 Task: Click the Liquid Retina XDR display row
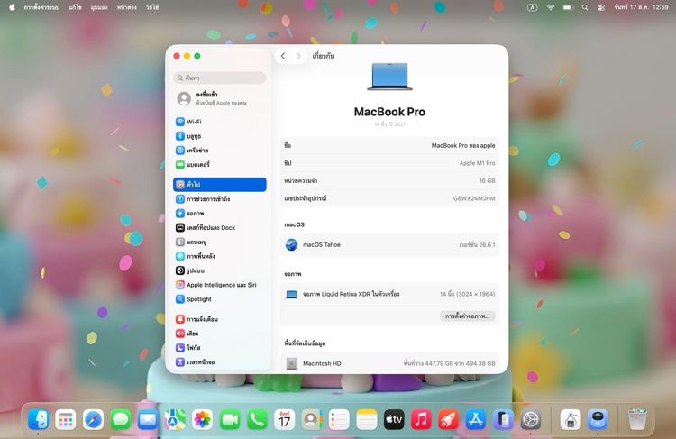[389, 294]
